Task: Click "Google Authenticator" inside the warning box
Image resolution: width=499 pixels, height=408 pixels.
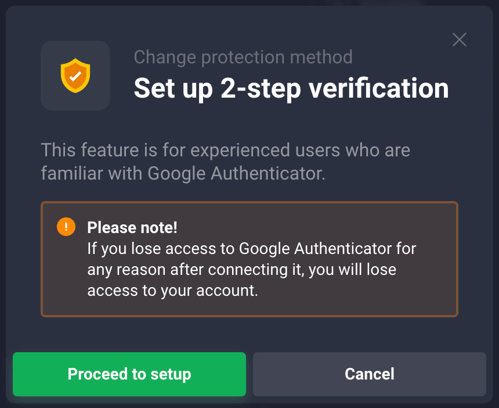Action: point(316,249)
